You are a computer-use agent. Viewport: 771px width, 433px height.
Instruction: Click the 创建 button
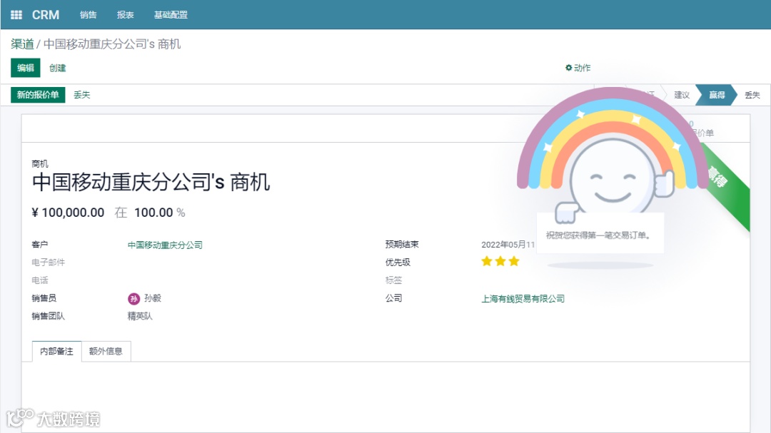click(58, 68)
